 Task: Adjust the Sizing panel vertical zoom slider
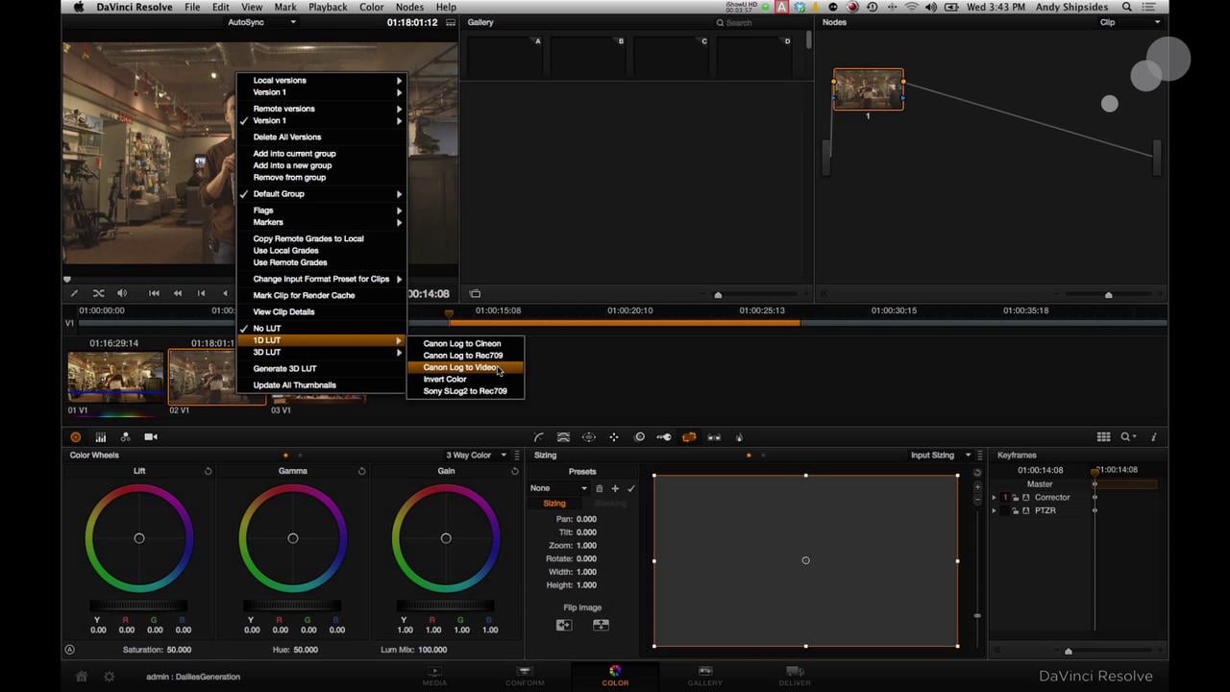point(977,615)
